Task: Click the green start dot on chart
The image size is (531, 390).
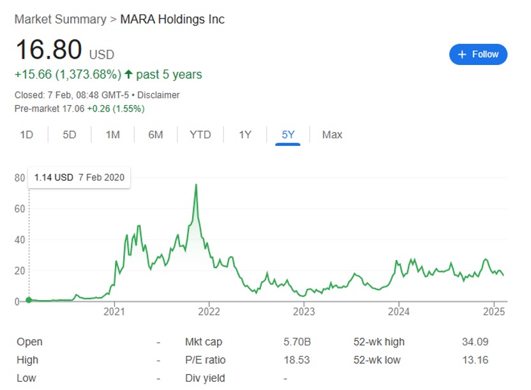Action: pos(29,300)
